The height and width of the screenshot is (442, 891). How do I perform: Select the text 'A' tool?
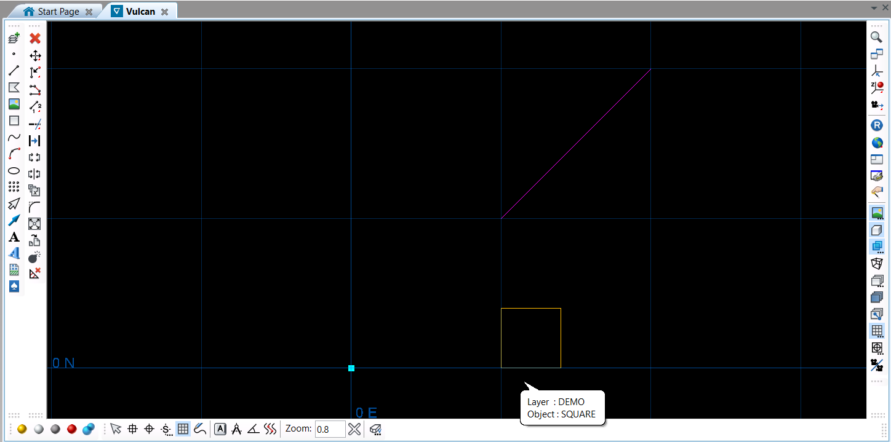[x=14, y=237]
